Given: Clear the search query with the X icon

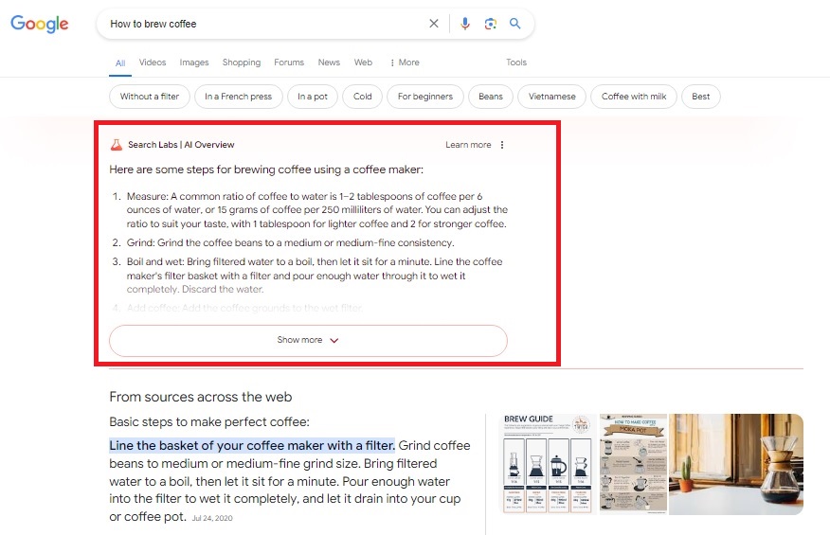Looking at the screenshot, I should (x=434, y=24).
